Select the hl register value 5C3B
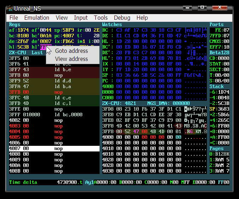The image size is (239, 199). point(23,47)
